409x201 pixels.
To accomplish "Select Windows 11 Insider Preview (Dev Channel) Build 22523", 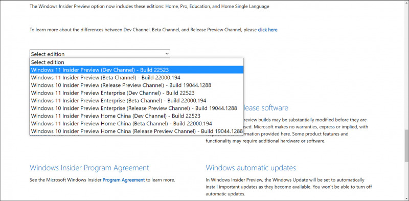I will pyautogui.click(x=137, y=70).
